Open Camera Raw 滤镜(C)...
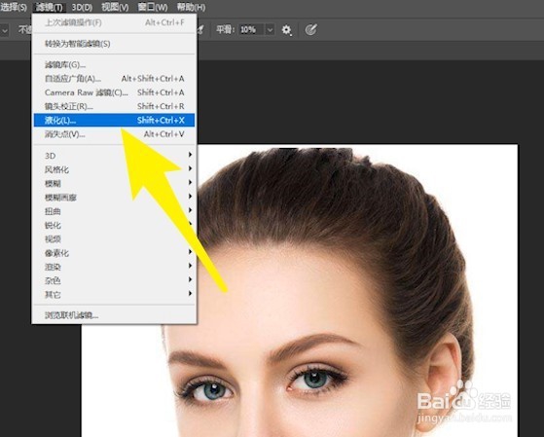 click(114, 92)
